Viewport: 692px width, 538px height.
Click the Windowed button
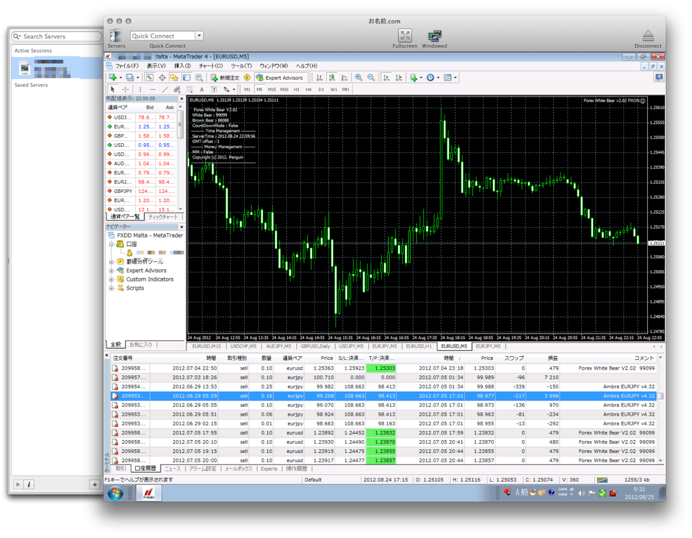434,39
